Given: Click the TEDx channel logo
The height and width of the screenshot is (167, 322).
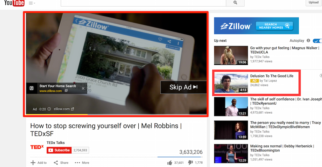Looking at the screenshot, I should click(x=37, y=147).
